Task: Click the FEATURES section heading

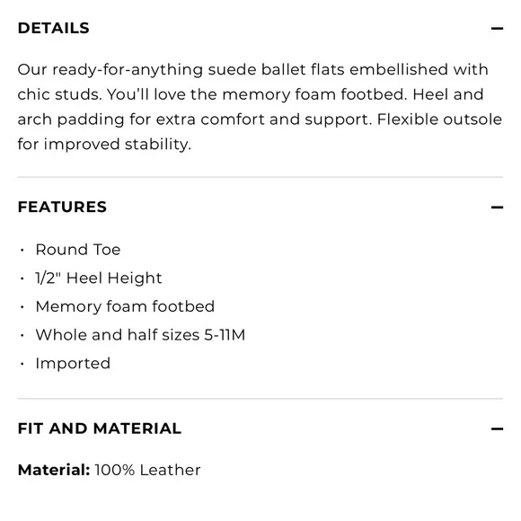Action: pos(62,207)
